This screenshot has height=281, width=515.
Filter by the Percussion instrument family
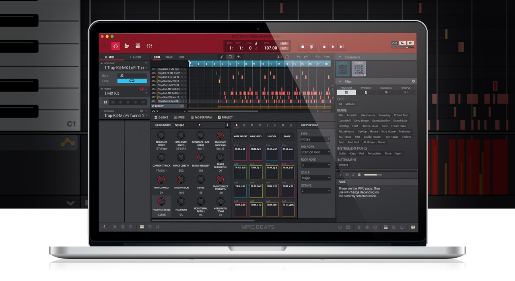click(x=374, y=153)
